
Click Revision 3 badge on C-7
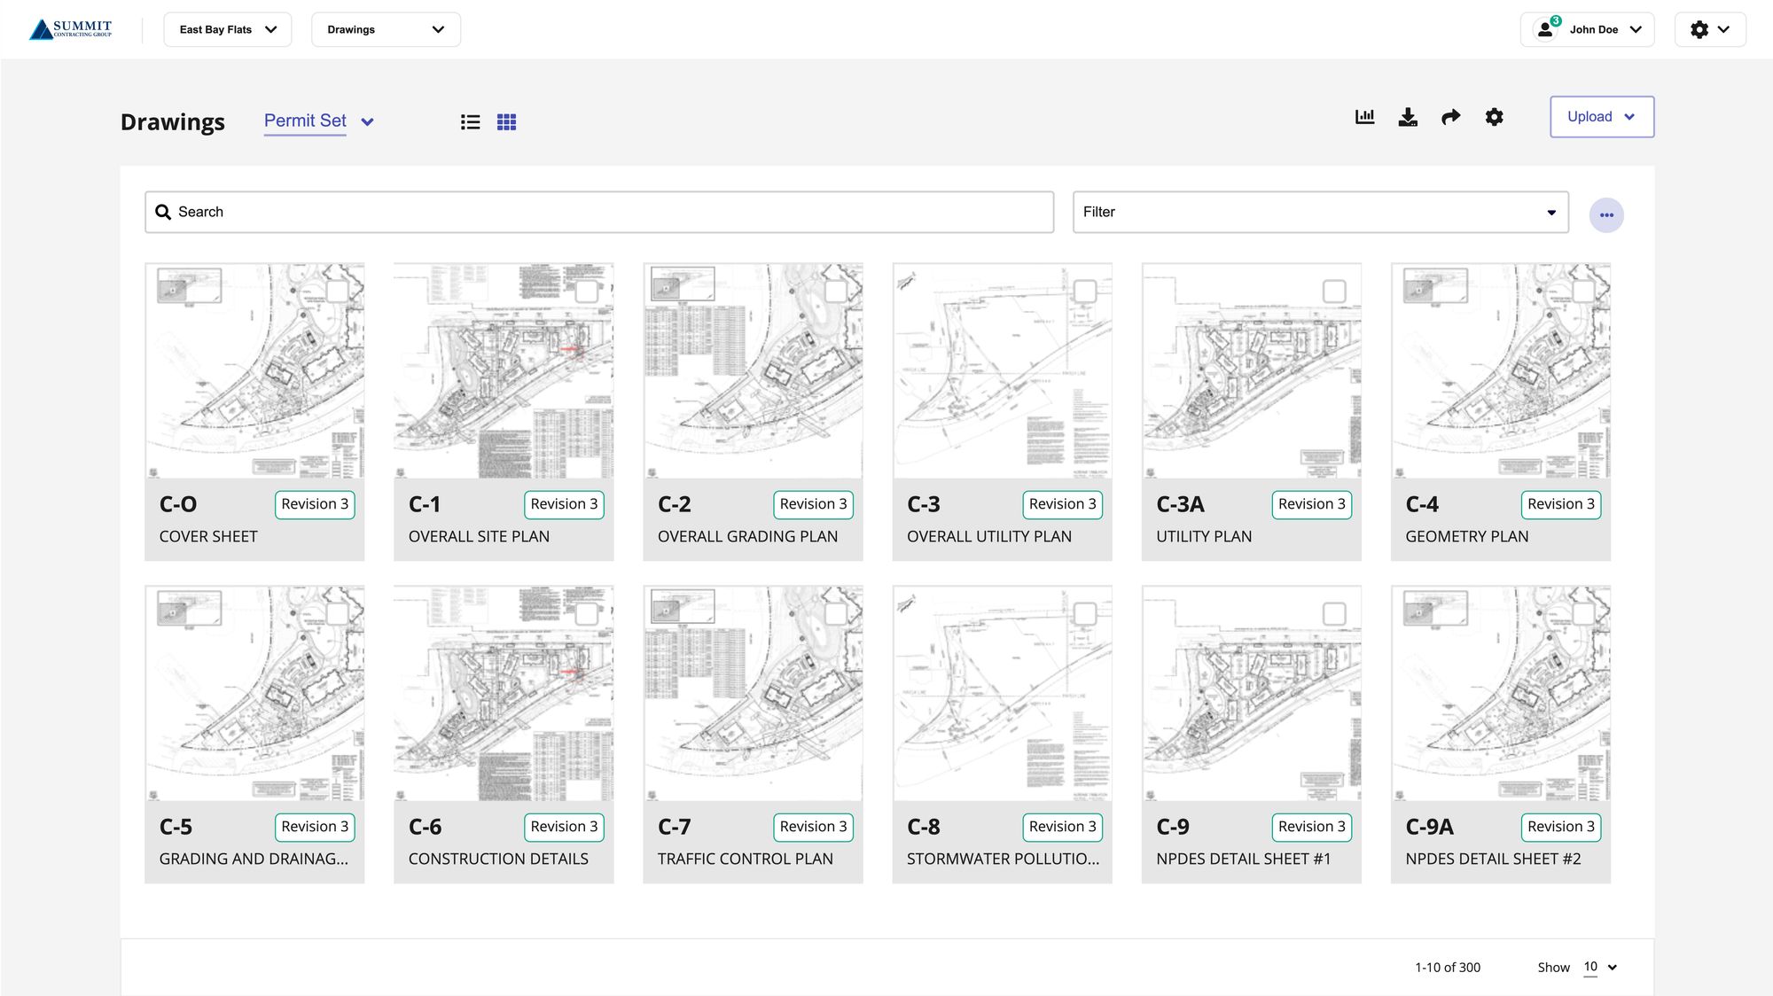[813, 827]
